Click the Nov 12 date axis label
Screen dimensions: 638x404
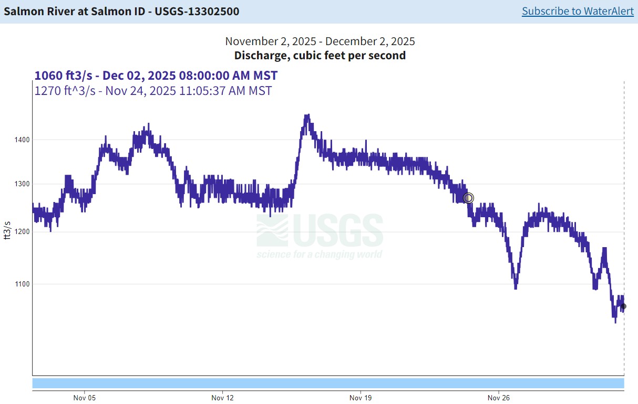pyautogui.click(x=222, y=398)
